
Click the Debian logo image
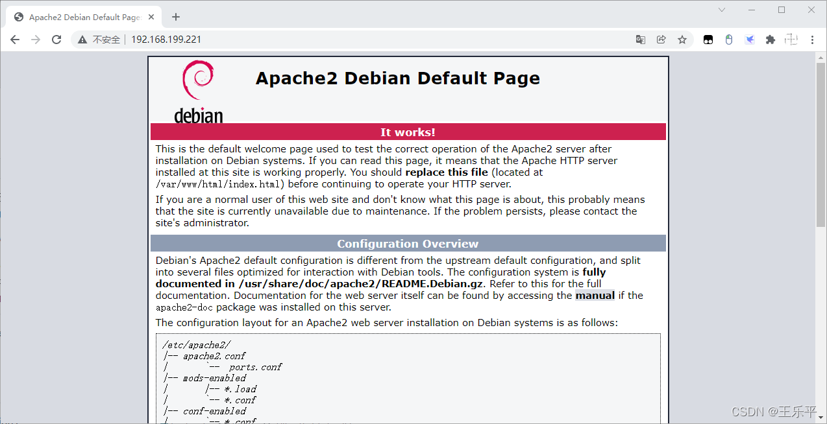[199, 91]
